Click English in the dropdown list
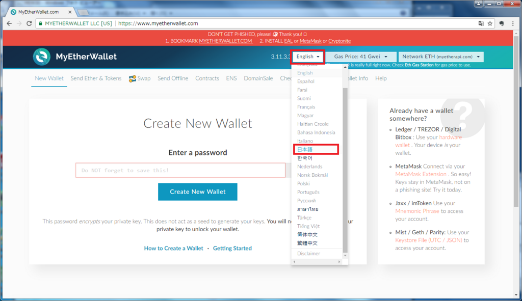522x301 pixels. pyautogui.click(x=305, y=73)
